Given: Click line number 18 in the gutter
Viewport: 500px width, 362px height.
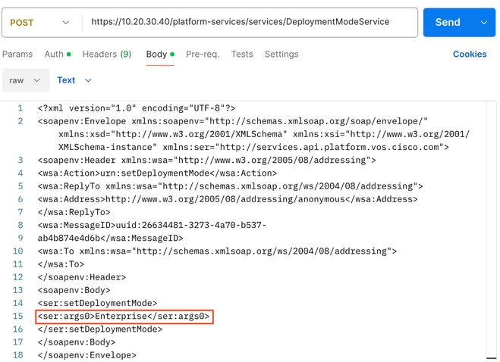Looking at the screenshot, I should click(x=18, y=355).
